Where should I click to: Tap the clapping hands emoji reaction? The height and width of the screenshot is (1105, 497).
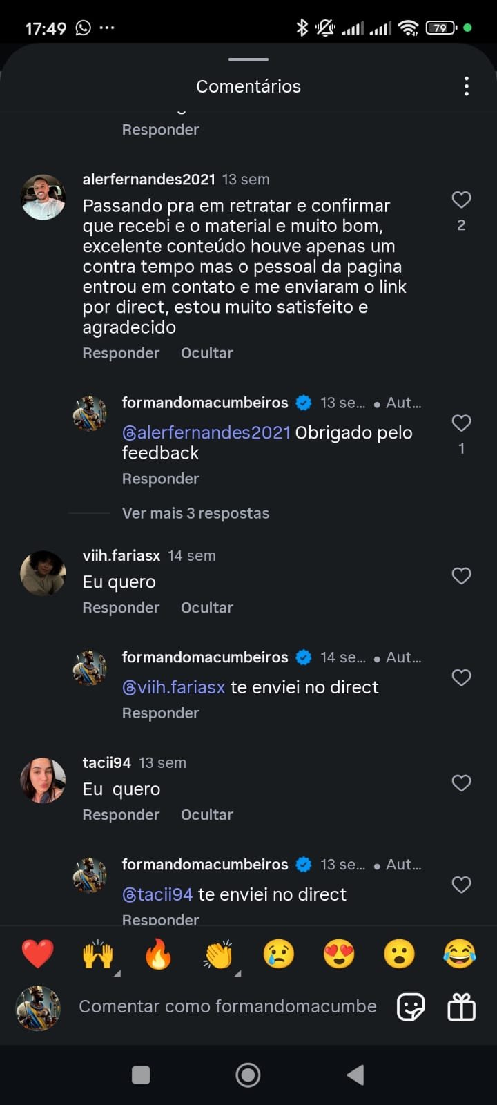tap(219, 954)
